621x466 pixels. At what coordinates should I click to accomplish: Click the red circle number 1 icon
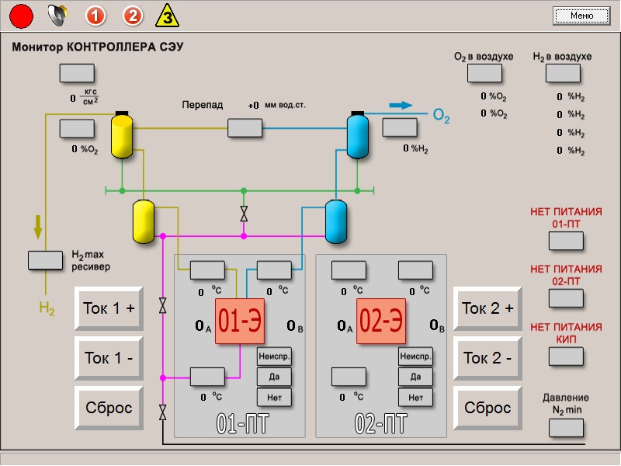coord(95,15)
